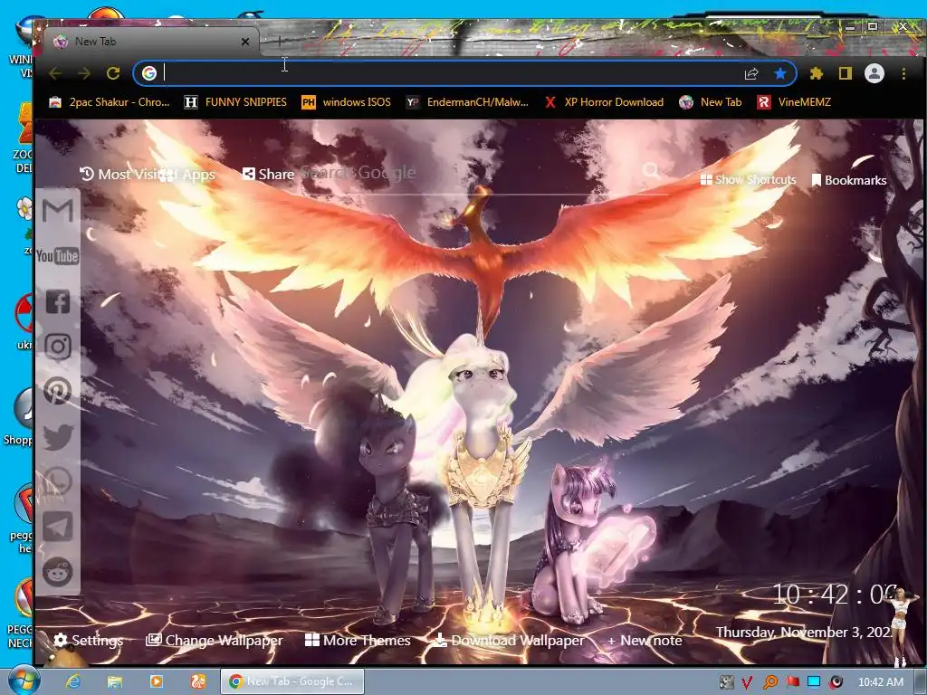
Task: Open windows ISOS bookmark
Action: 347,101
